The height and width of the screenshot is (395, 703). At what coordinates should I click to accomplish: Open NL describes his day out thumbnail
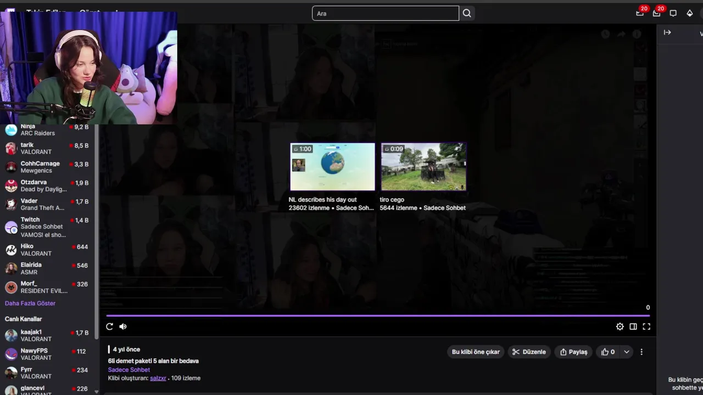tap(332, 167)
